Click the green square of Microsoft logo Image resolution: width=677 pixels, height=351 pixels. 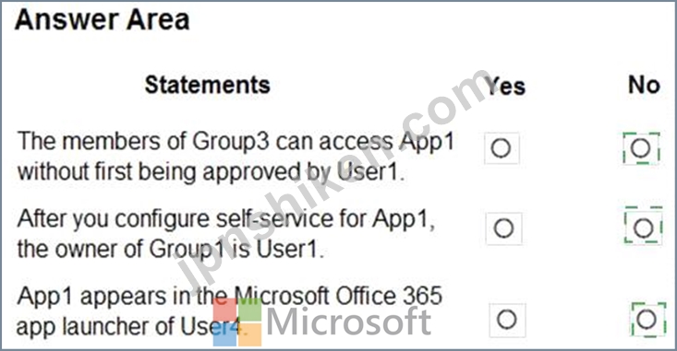click(x=250, y=310)
